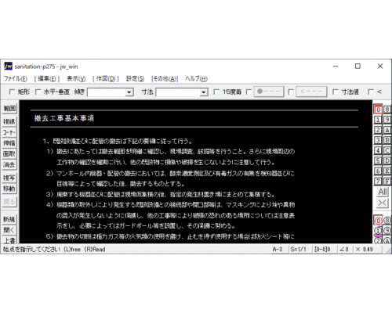Select the 消去 erase tool
Viewport: 392px width, 313px height.
pyautogui.click(x=9, y=164)
